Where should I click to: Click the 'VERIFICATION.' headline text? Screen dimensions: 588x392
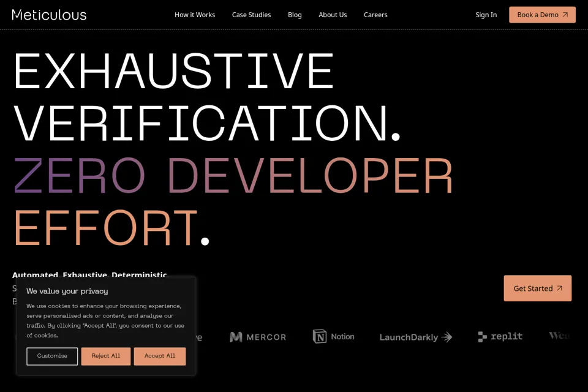[x=207, y=123]
